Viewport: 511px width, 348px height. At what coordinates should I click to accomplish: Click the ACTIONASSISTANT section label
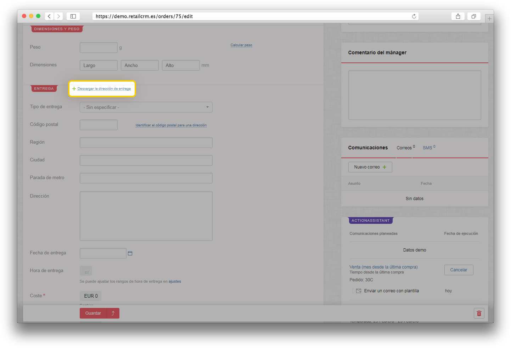pos(370,221)
